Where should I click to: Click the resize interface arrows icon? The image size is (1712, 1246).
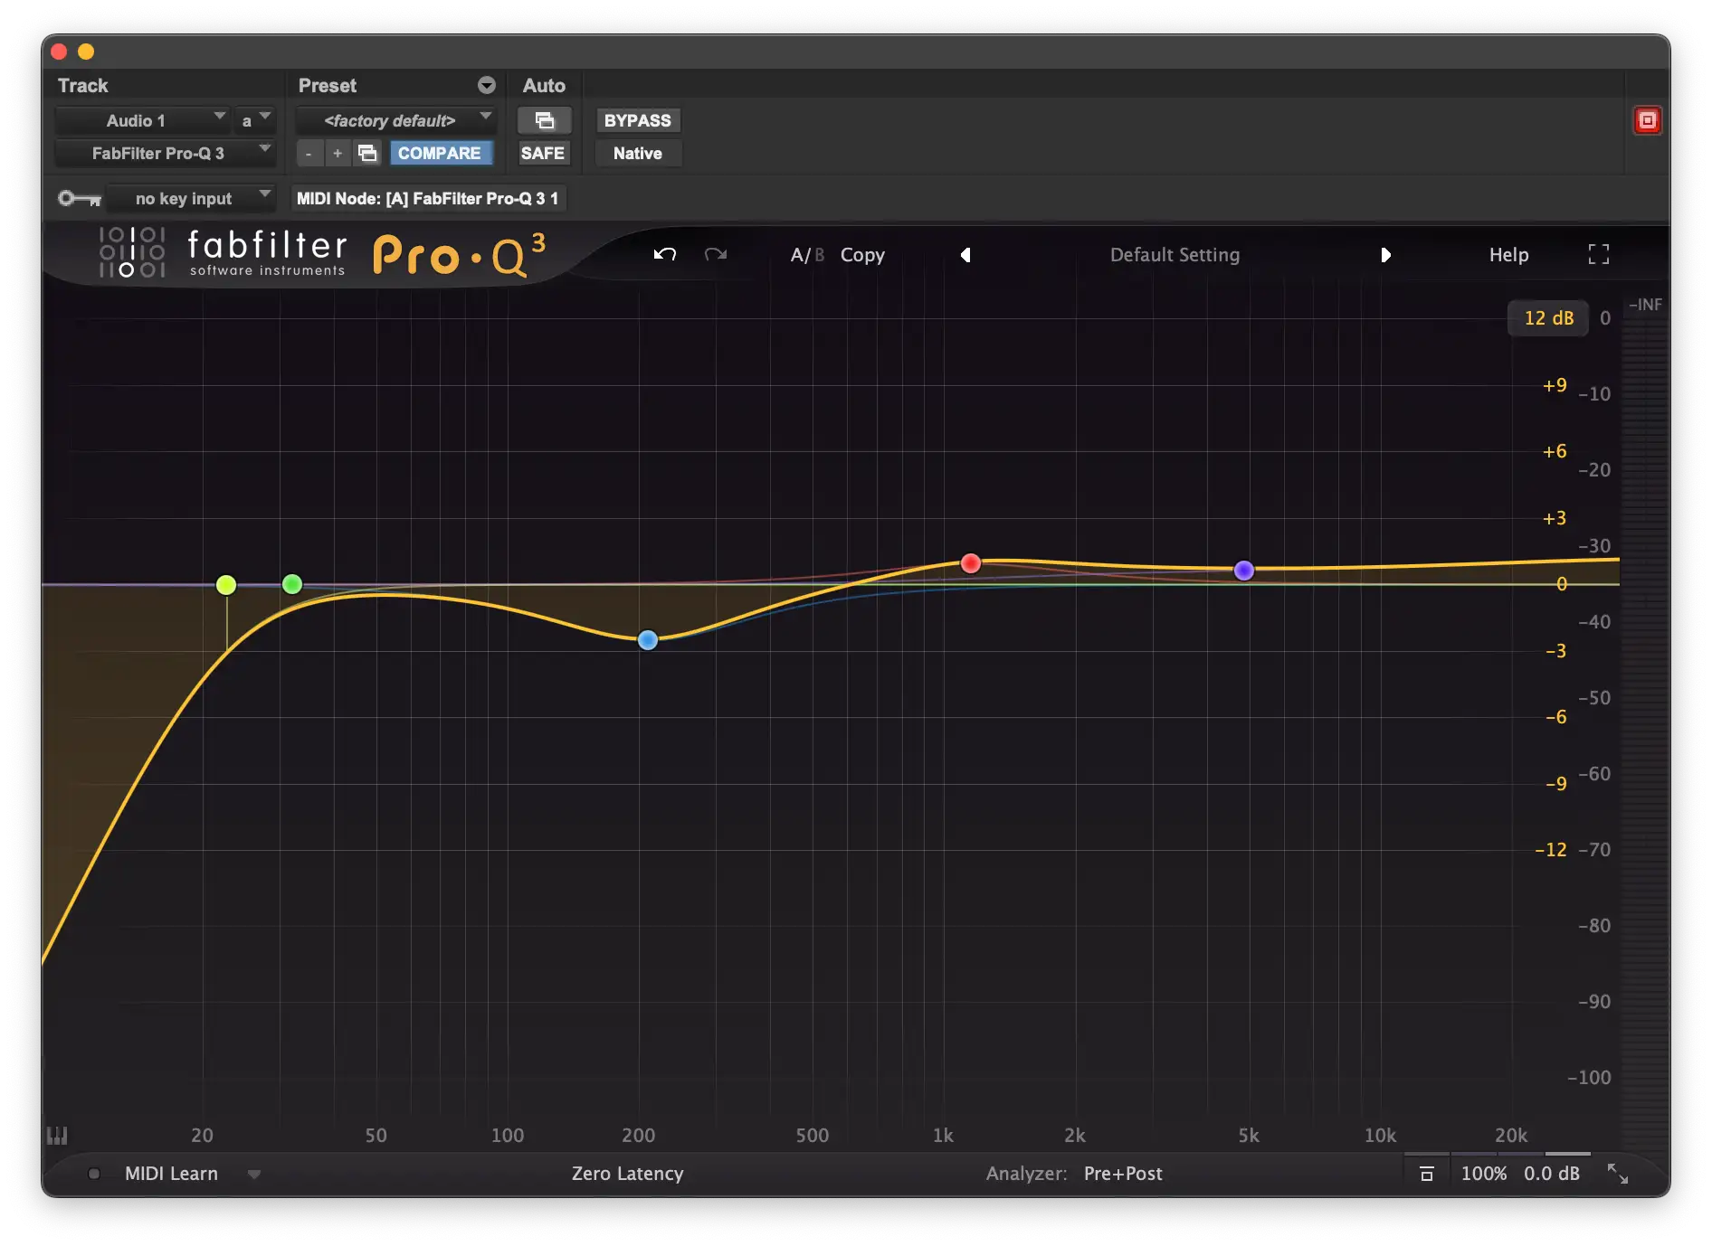click(1617, 1174)
